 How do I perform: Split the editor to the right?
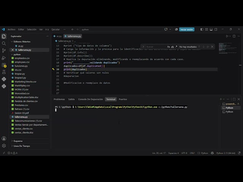234,36
